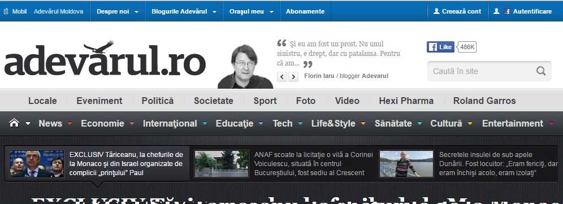Image resolution: width=563 pixels, height=204 pixels.
Task: Read the quote "Și eu am fost un prost"
Action: click(x=339, y=54)
